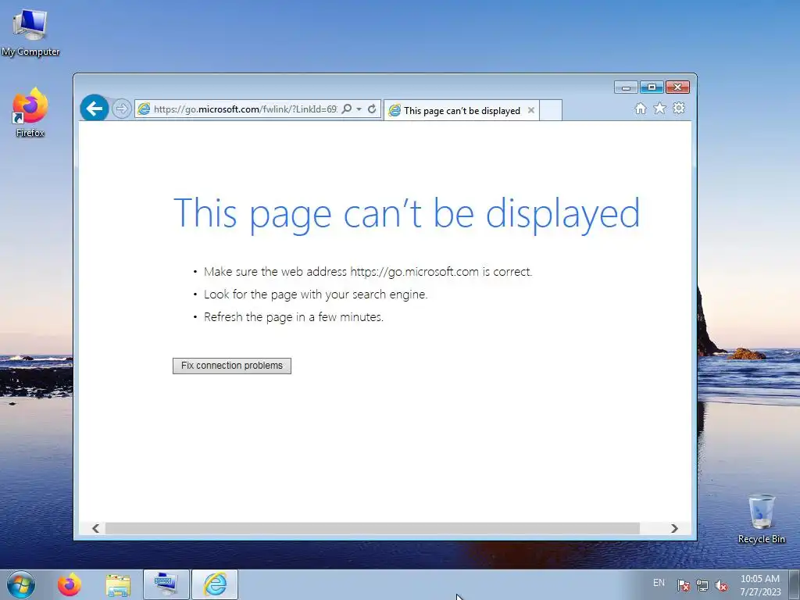Refresh the page using the reload icon
Viewport: 800px width, 600px height.
[372, 109]
